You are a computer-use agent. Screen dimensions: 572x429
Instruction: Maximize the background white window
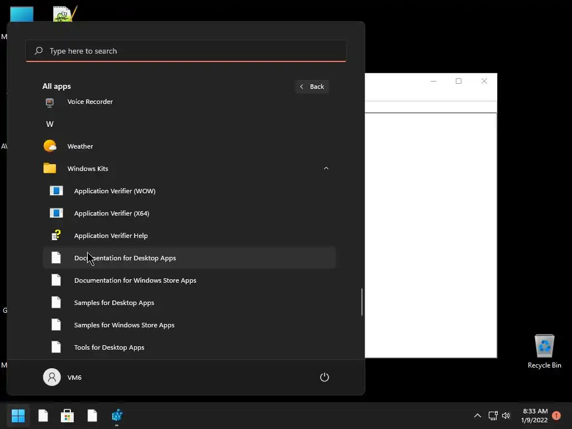[x=459, y=81]
